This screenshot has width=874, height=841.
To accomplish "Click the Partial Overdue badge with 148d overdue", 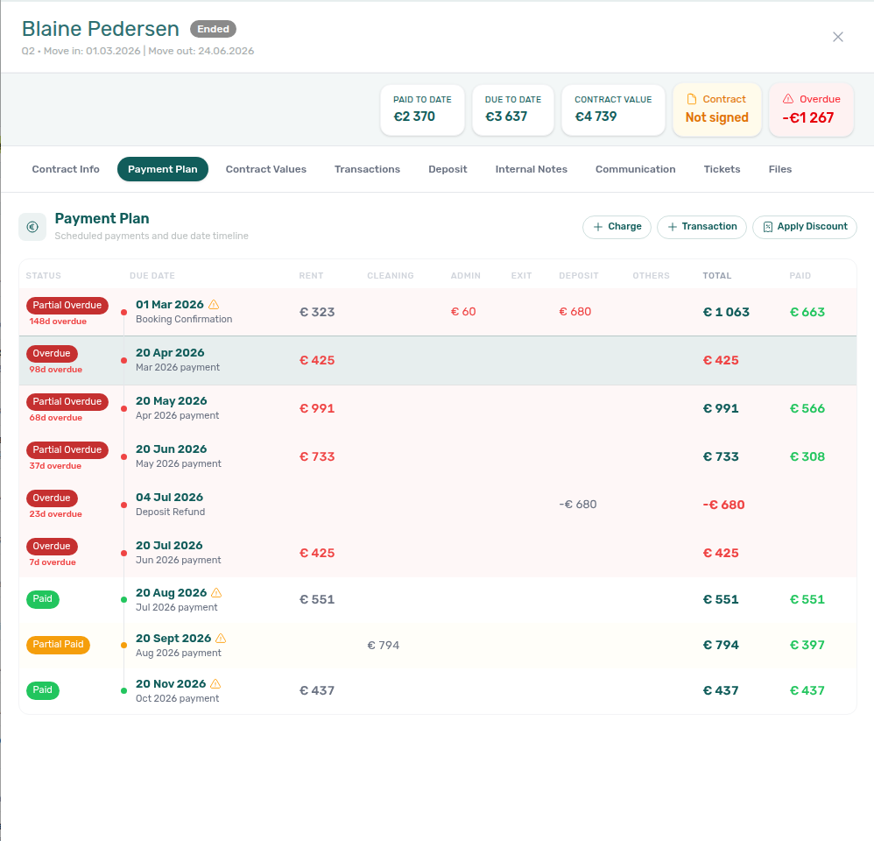I will [x=67, y=306].
